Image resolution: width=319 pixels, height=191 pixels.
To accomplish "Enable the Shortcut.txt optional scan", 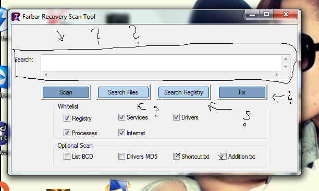I will click(x=176, y=157).
